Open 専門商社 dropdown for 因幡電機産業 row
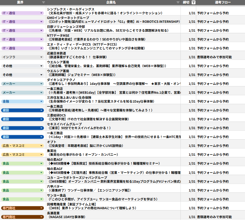This screenshot has height=220, width=245. point(41,208)
